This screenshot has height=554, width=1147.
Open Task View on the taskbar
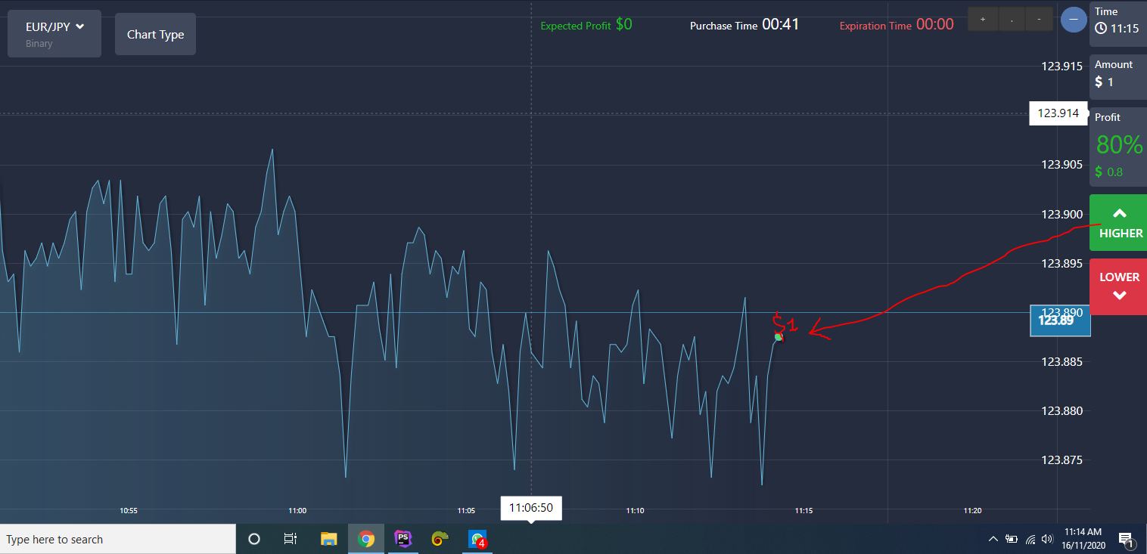(x=290, y=539)
